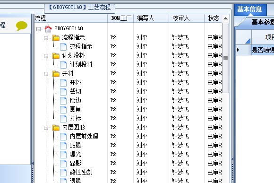Screen dimensions: 274x183
Task: Select the 贴膜 process step
Action: pyautogui.click(x=75, y=145)
